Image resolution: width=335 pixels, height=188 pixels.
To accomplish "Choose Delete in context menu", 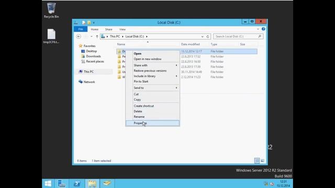I will tap(152, 111).
